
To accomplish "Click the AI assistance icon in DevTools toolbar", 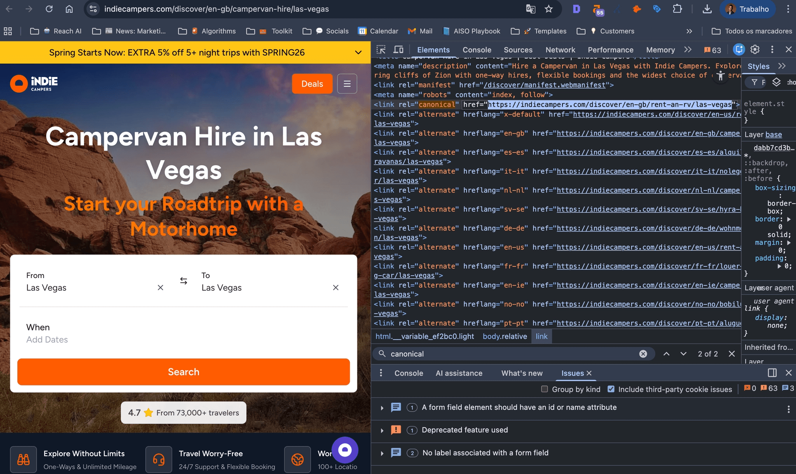I will click(739, 49).
